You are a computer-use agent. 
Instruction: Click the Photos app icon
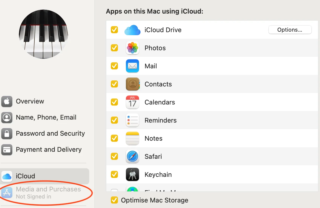132,48
